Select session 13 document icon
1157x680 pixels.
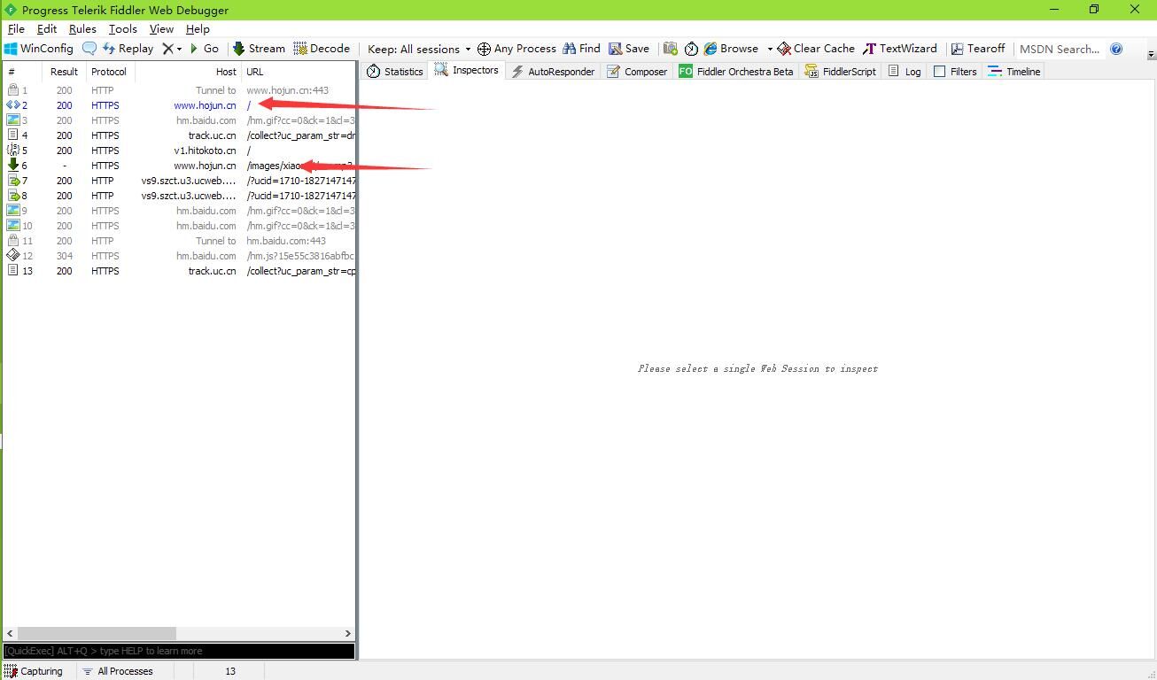point(12,271)
